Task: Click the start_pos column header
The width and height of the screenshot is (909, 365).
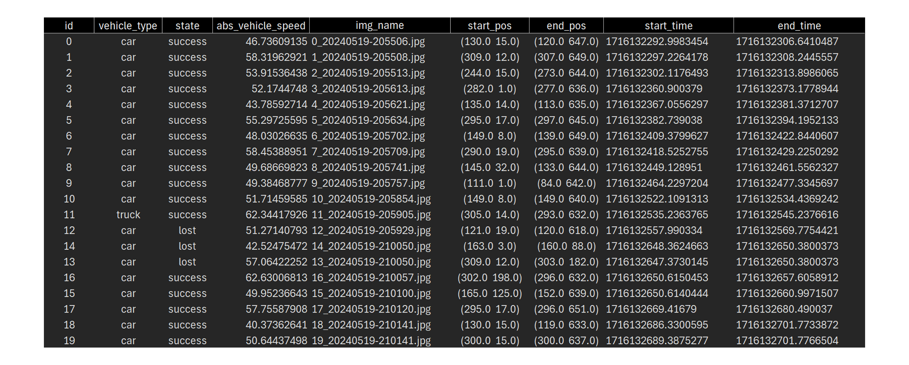Action: 490,25
